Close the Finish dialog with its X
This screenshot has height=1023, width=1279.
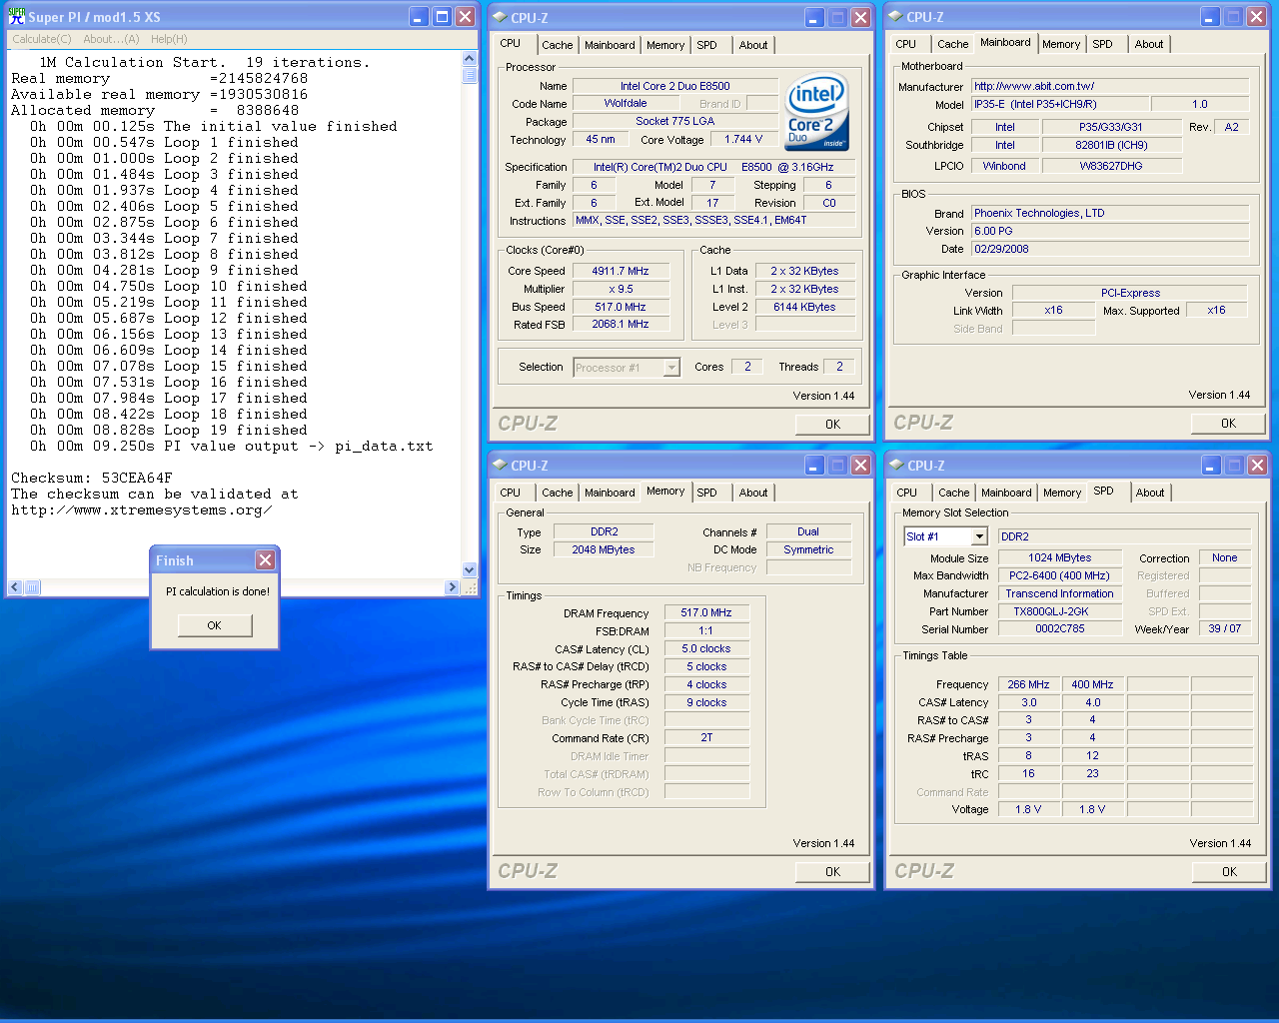coord(265,560)
